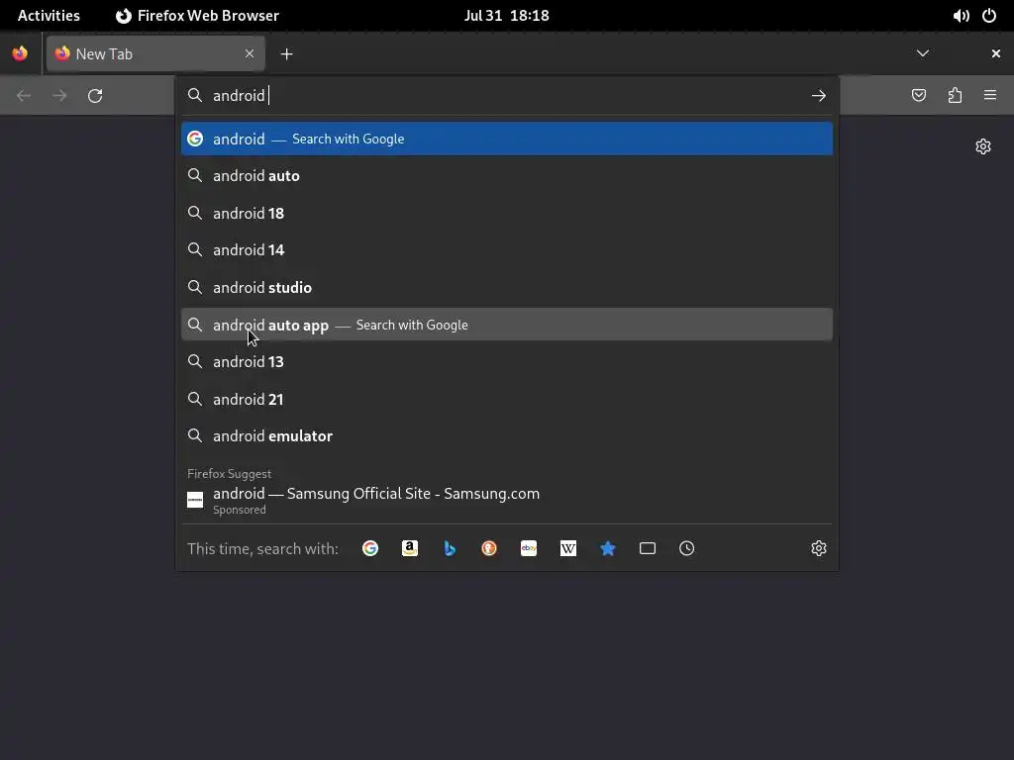Search this time with Wikipedia icon
Viewport: 1014px width, 760px height.
(x=567, y=548)
